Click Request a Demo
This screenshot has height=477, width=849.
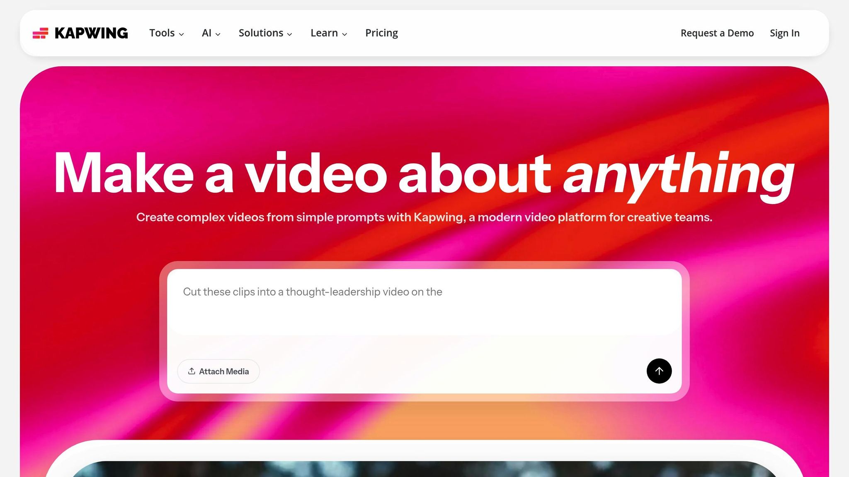click(717, 33)
